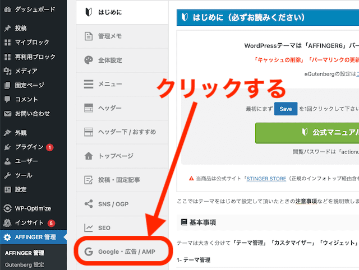Click the media icon beside メディア
The height and width of the screenshot is (270, 359).
[x=7, y=71]
